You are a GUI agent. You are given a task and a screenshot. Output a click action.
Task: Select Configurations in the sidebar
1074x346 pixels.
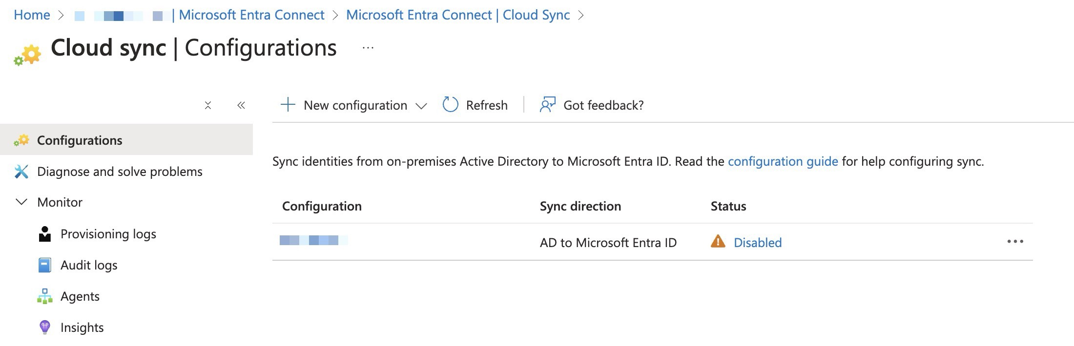click(126, 140)
